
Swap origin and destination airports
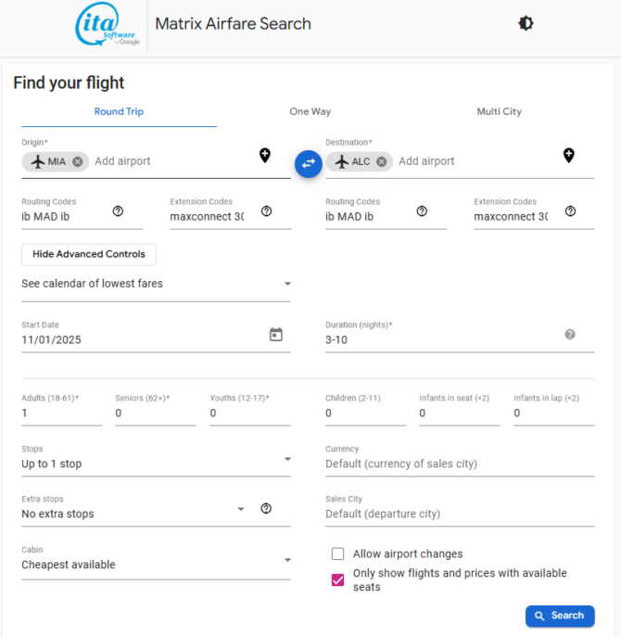tap(309, 164)
